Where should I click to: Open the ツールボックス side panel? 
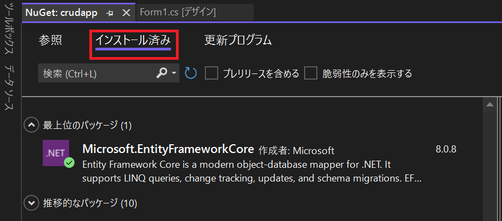(9, 32)
